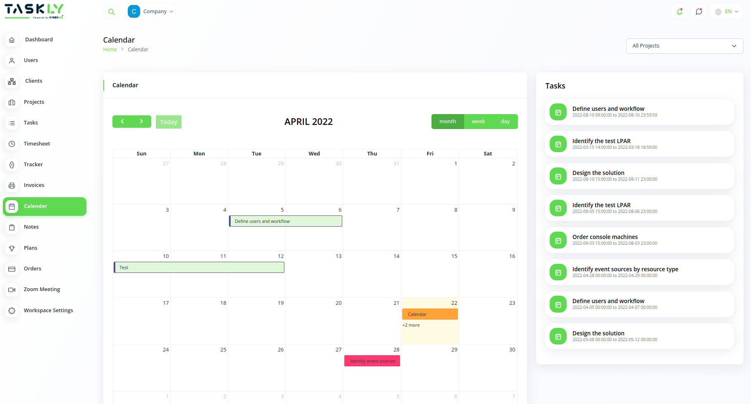Navigate to Projects in sidebar
This screenshot has width=751, height=404.
(x=34, y=102)
